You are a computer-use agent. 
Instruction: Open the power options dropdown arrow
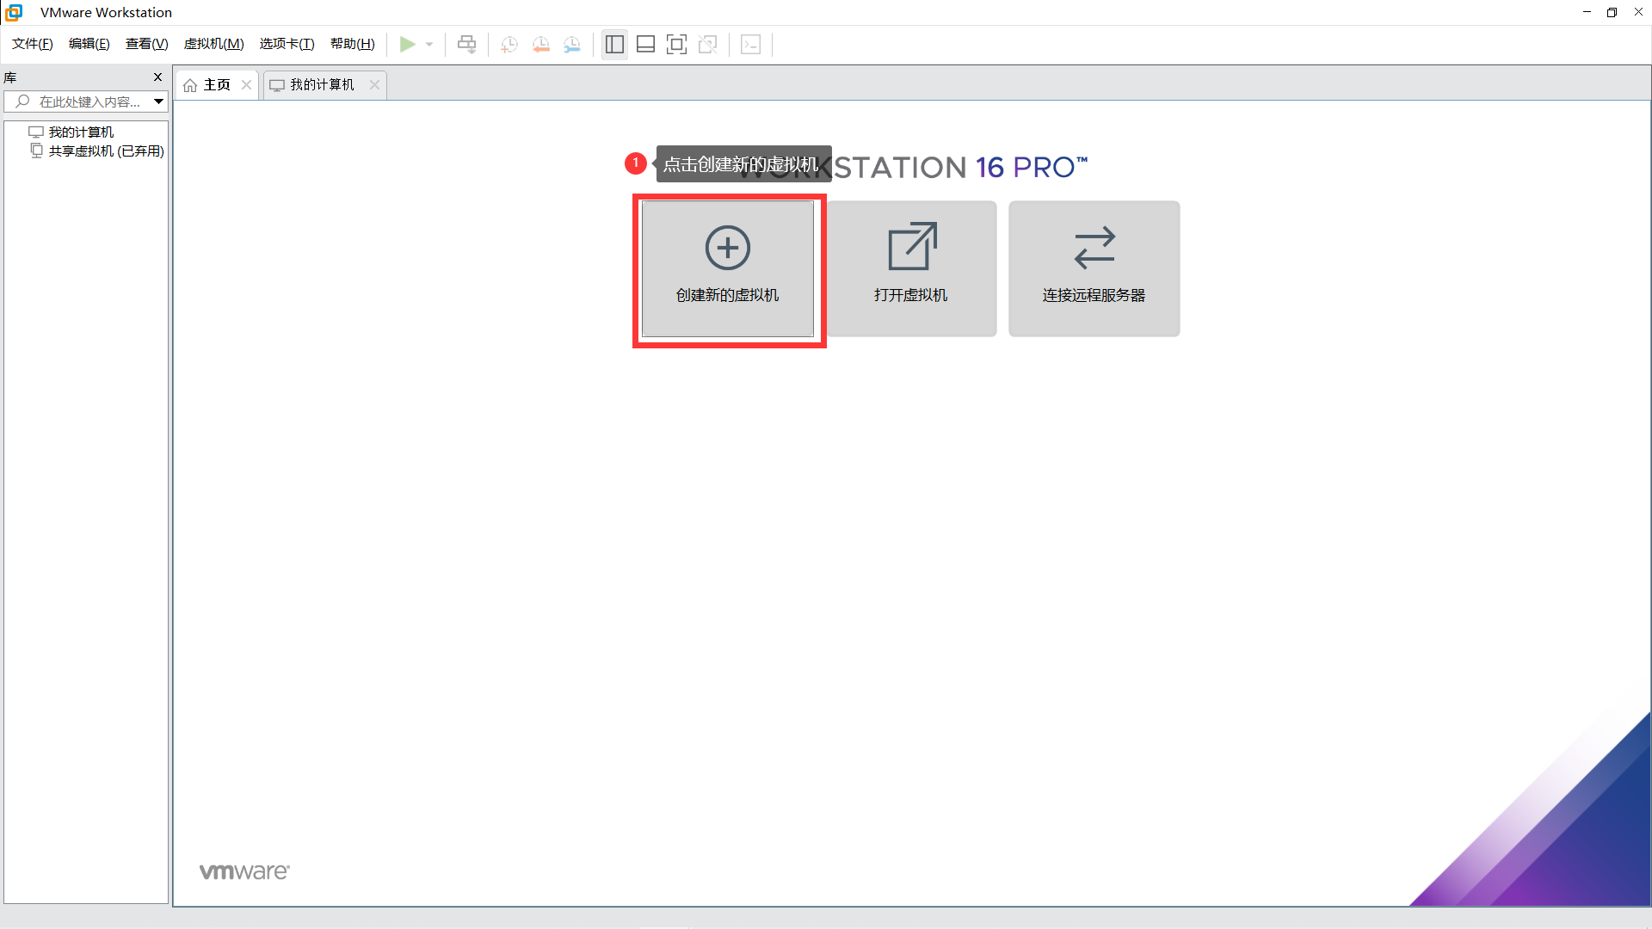pyautogui.click(x=429, y=45)
